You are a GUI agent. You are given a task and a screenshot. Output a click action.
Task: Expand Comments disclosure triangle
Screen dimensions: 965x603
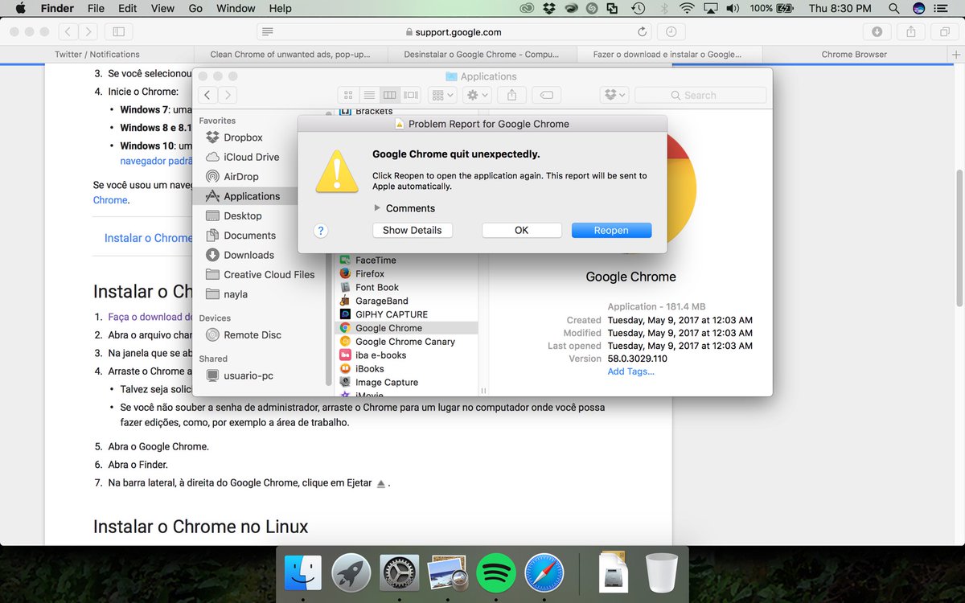pyautogui.click(x=377, y=208)
